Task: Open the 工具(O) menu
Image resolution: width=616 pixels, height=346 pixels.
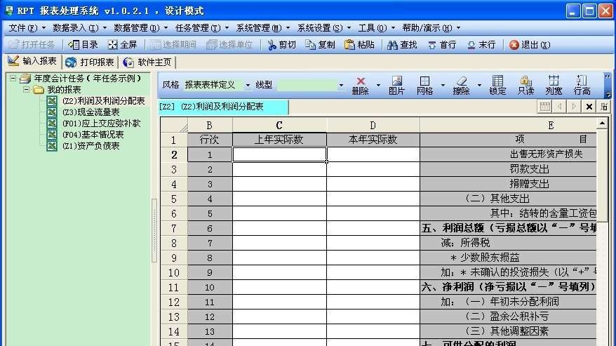Action: tap(376, 28)
